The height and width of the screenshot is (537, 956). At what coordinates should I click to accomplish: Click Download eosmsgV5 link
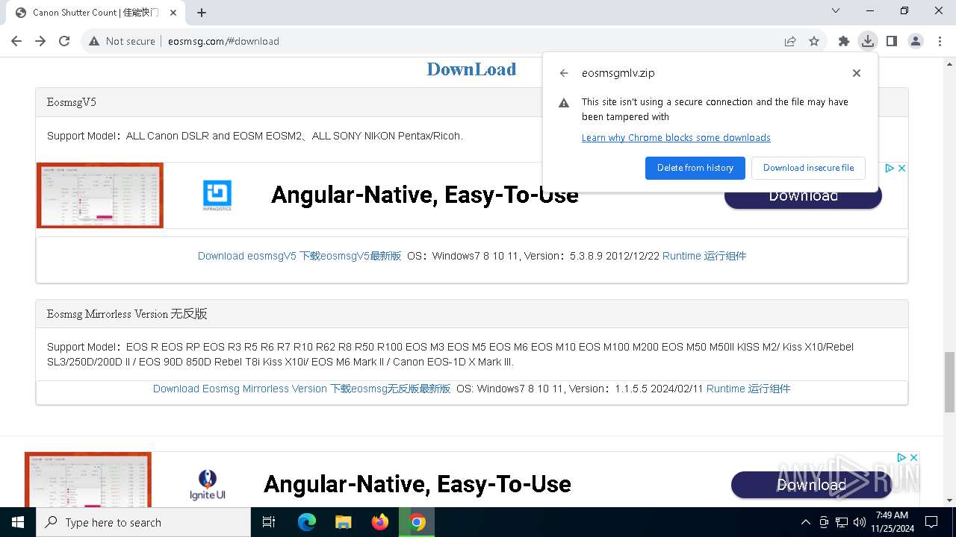299,256
